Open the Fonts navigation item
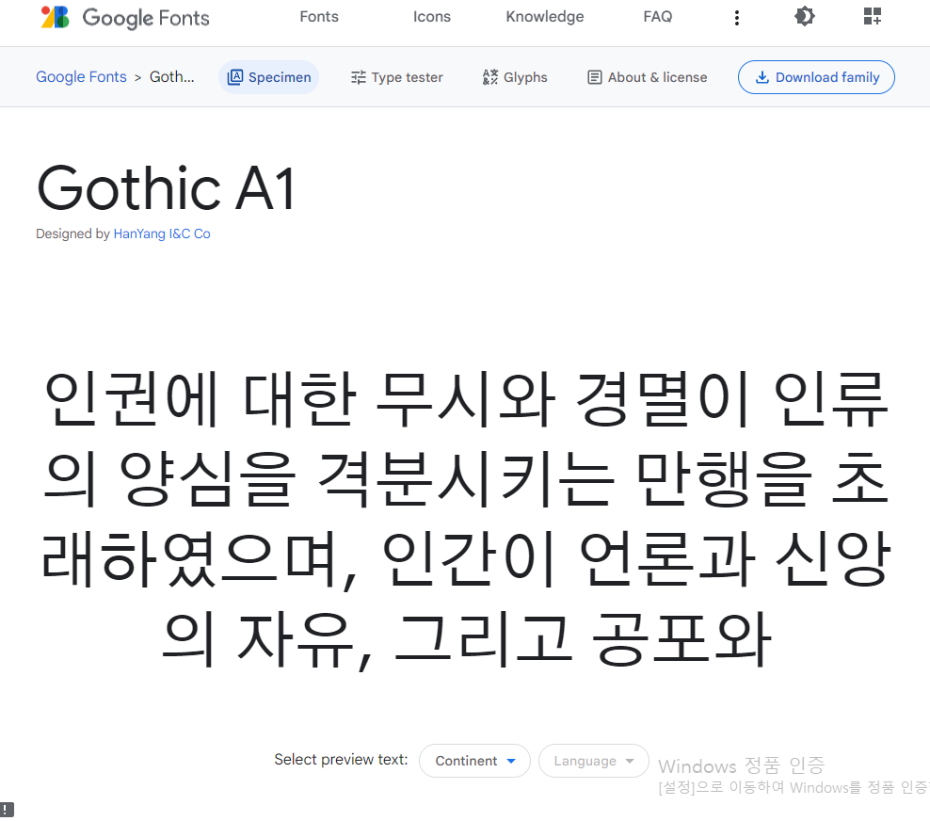Viewport: 930px width, 821px height. point(319,17)
